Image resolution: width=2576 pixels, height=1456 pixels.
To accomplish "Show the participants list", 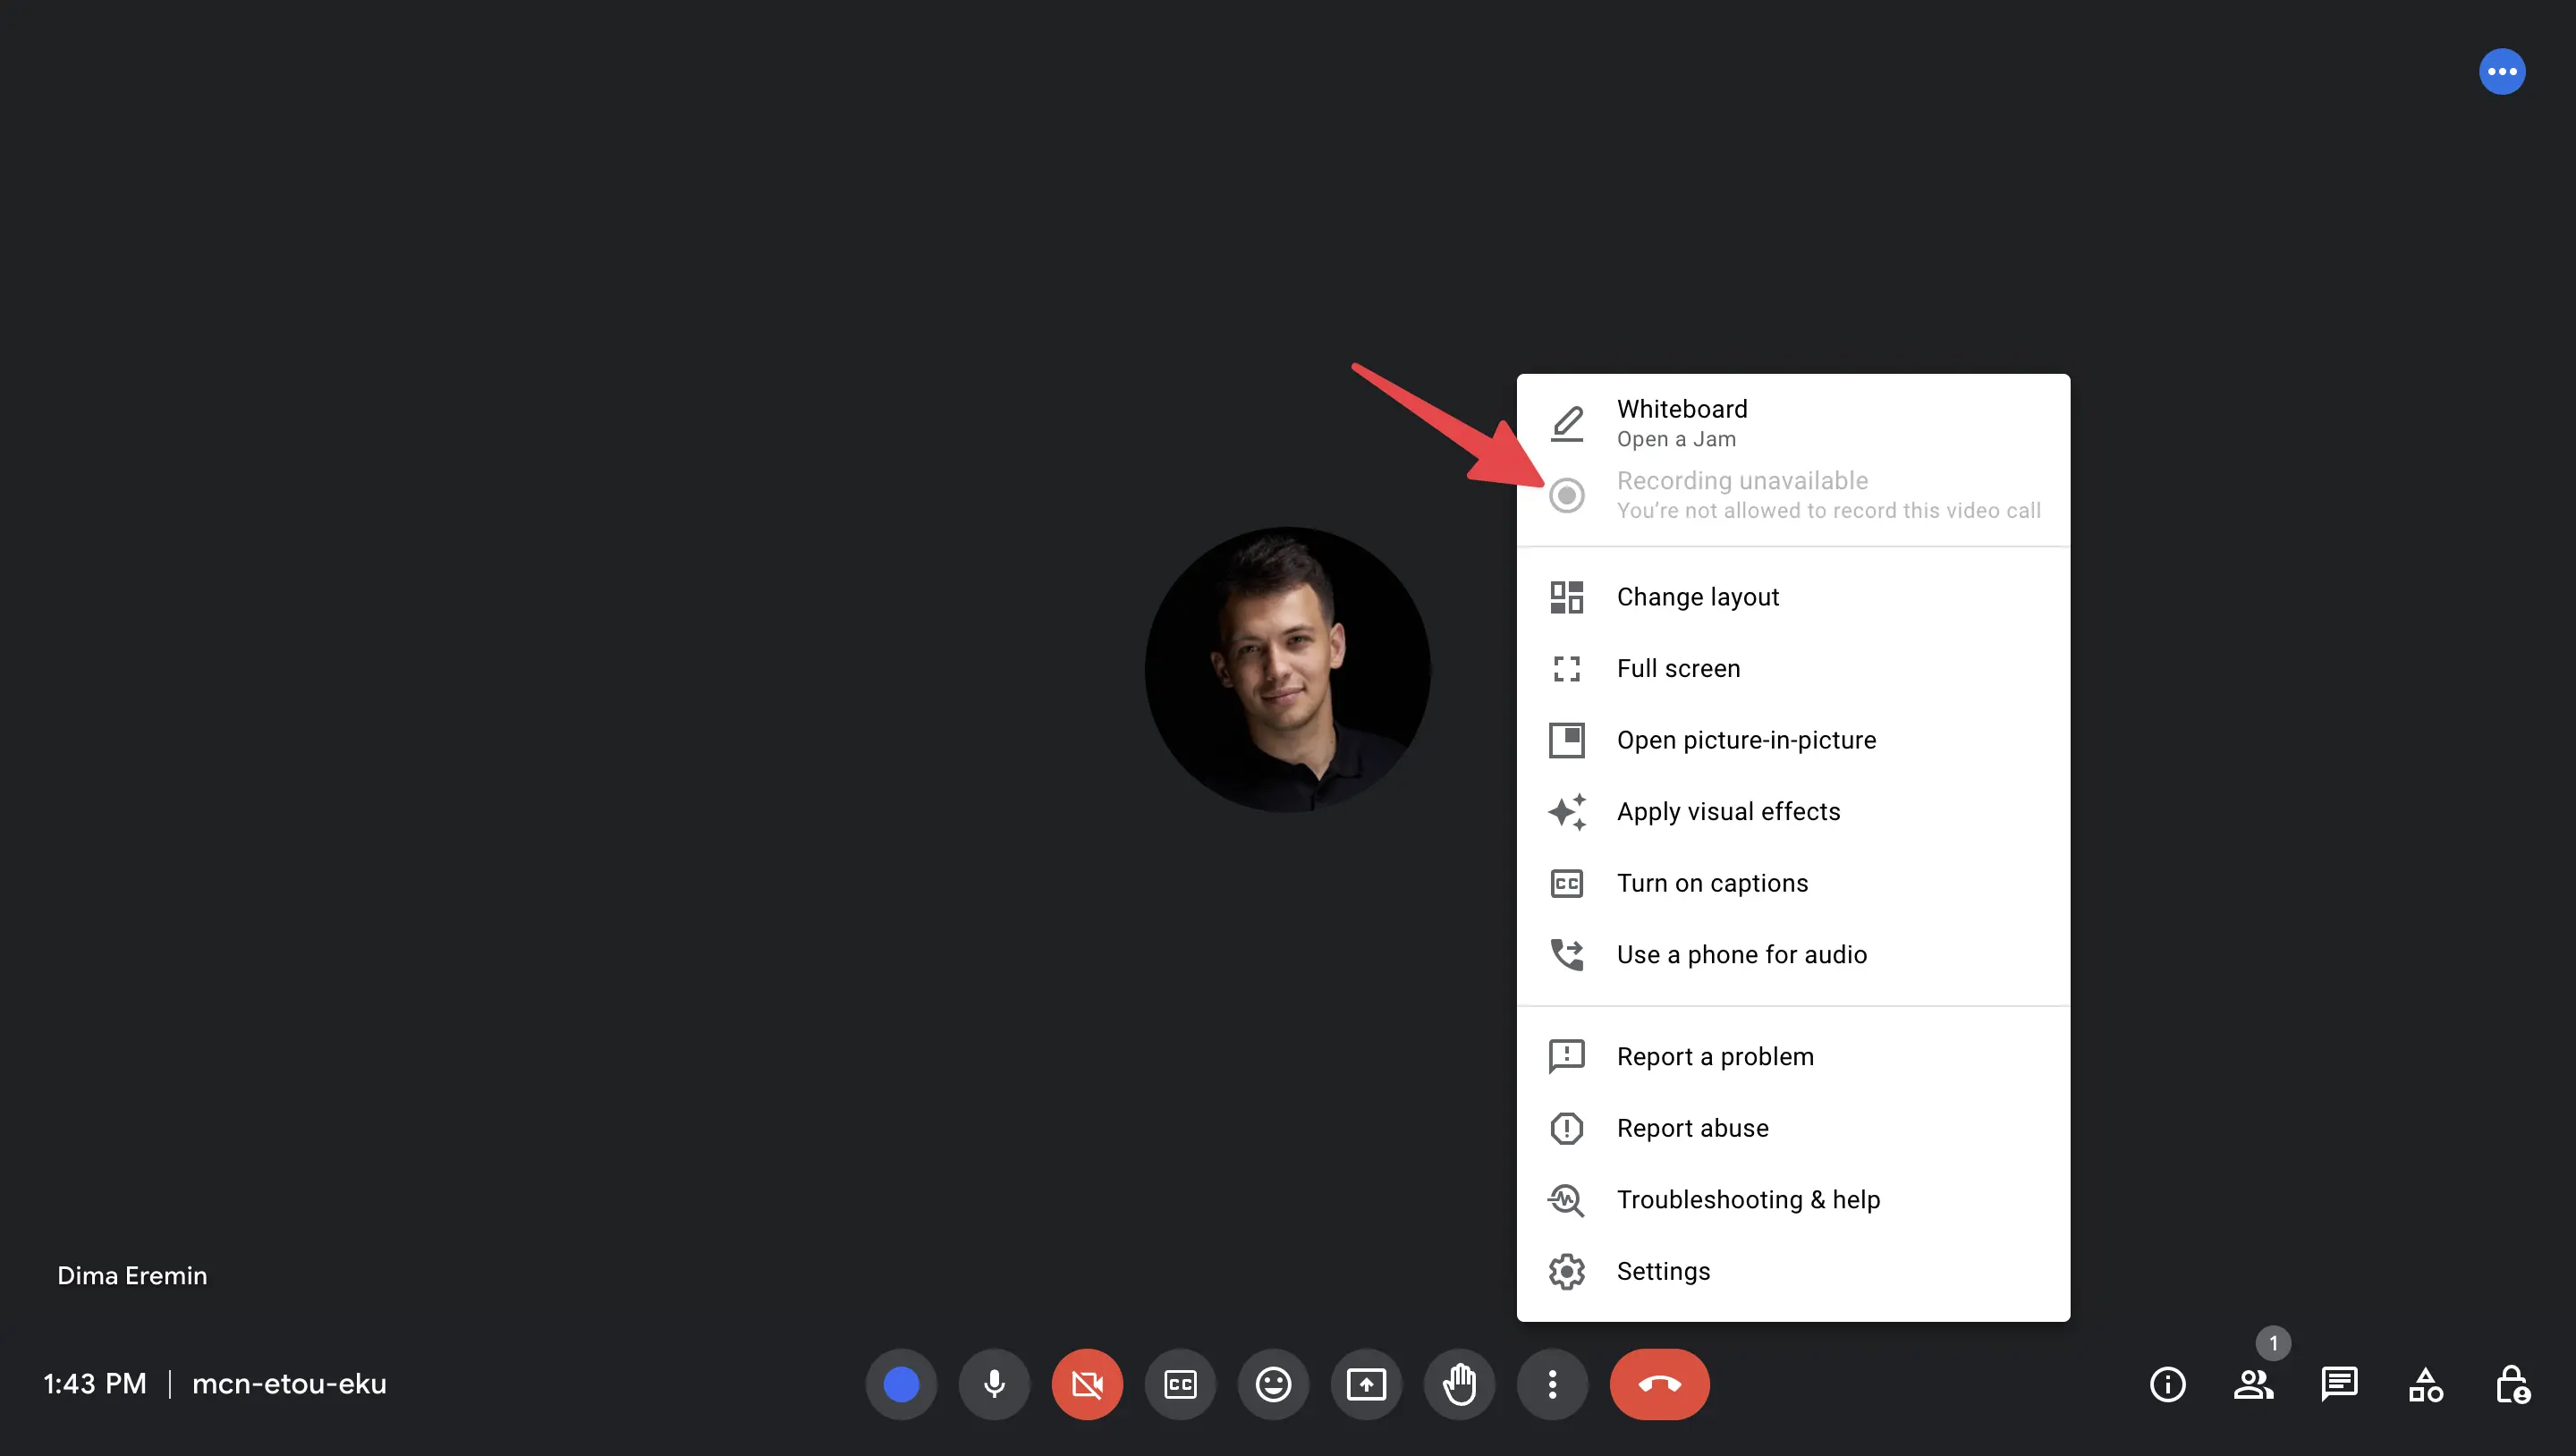I will [2255, 1384].
